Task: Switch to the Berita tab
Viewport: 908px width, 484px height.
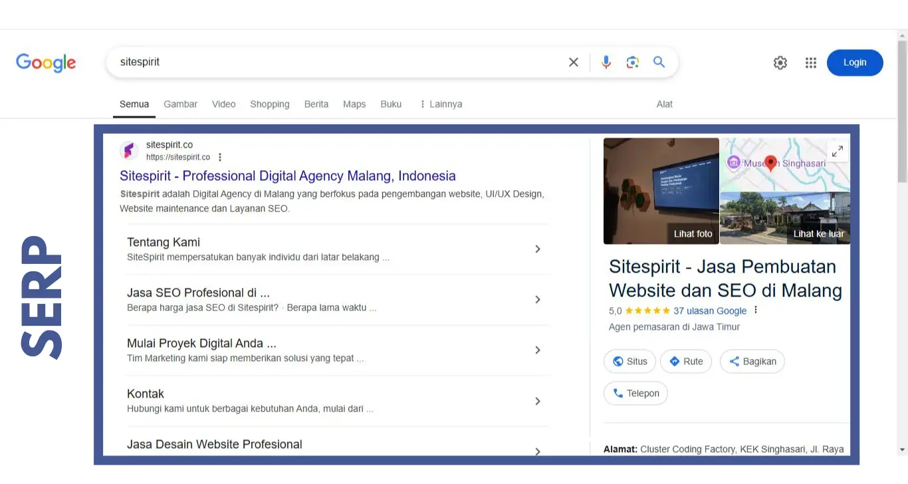Action: point(316,104)
